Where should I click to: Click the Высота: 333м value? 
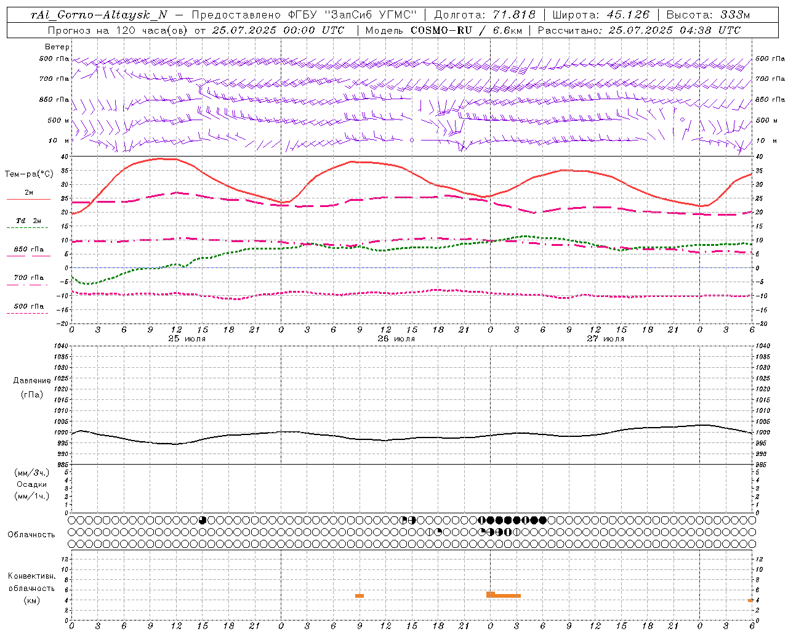pyautogui.click(x=708, y=15)
